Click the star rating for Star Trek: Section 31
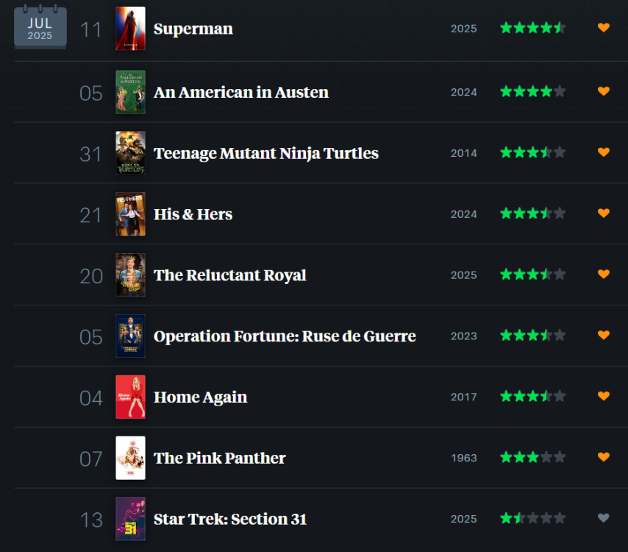The height and width of the screenshot is (552, 628). (x=532, y=518)
